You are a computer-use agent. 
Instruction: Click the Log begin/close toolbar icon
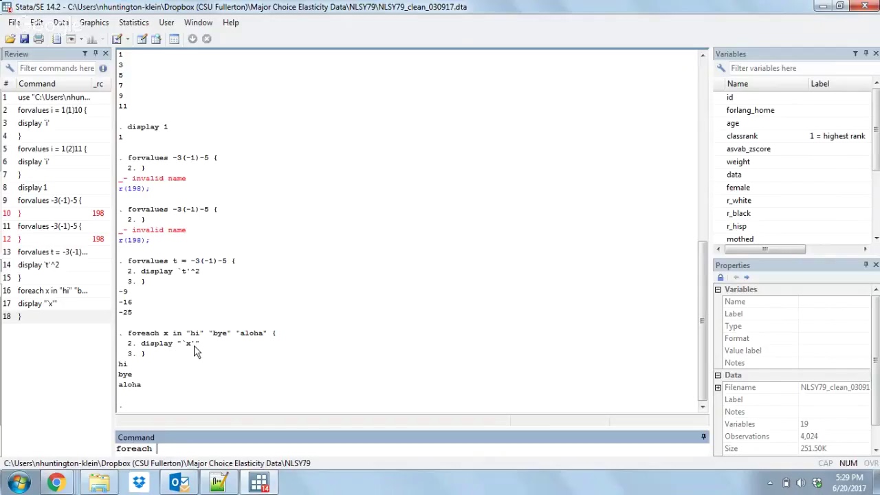tap(56, 39)
